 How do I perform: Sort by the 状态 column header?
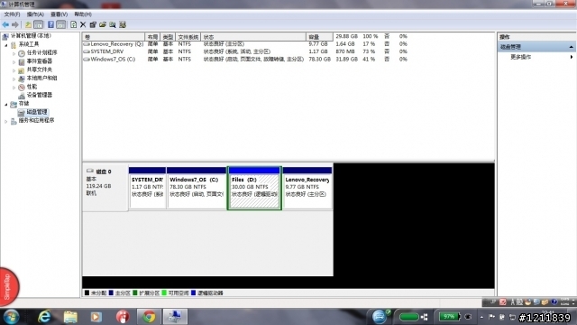tap(253, 37)
